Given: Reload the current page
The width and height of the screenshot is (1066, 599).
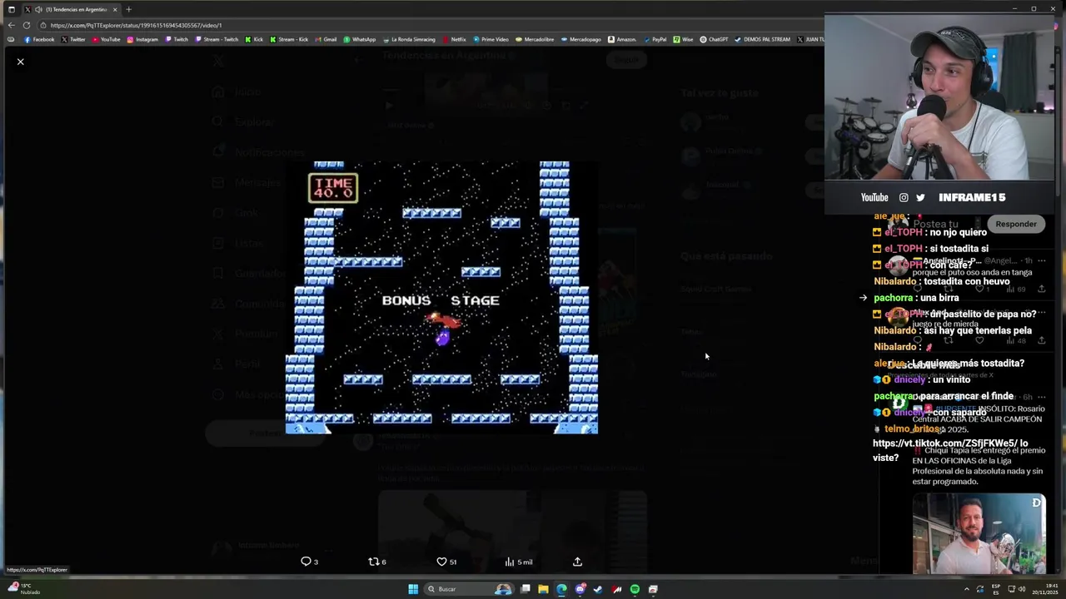Looking at the screenshot, I should pos(27,25).
